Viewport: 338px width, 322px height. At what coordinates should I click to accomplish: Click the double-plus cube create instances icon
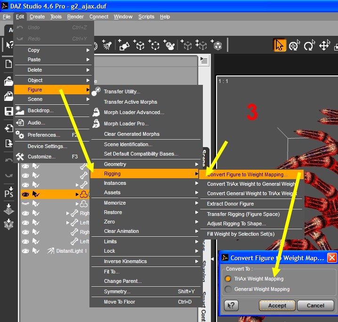click(x=201, y=45)
